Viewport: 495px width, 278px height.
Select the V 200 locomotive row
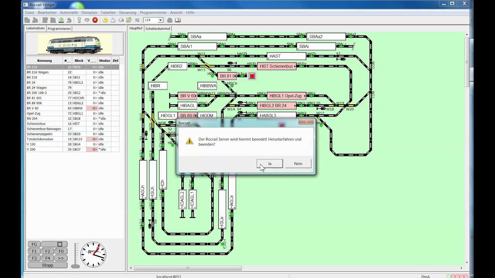click(72, 149)
